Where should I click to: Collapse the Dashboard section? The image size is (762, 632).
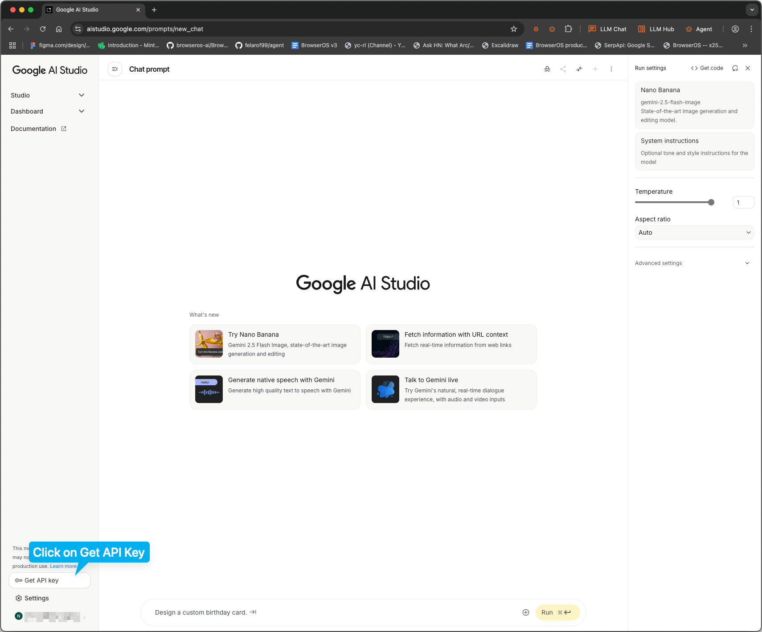[81, 111]
